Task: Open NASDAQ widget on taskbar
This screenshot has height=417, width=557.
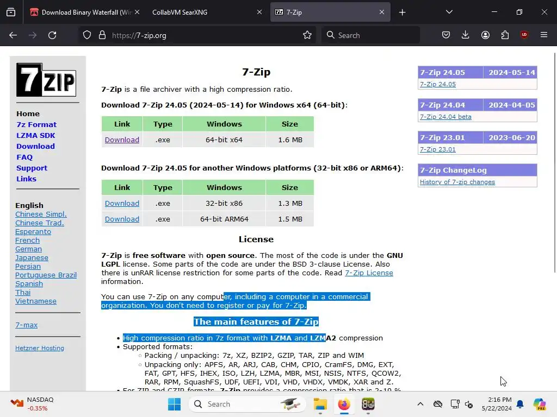Action: pyautogui.click(x=32, y=404)
